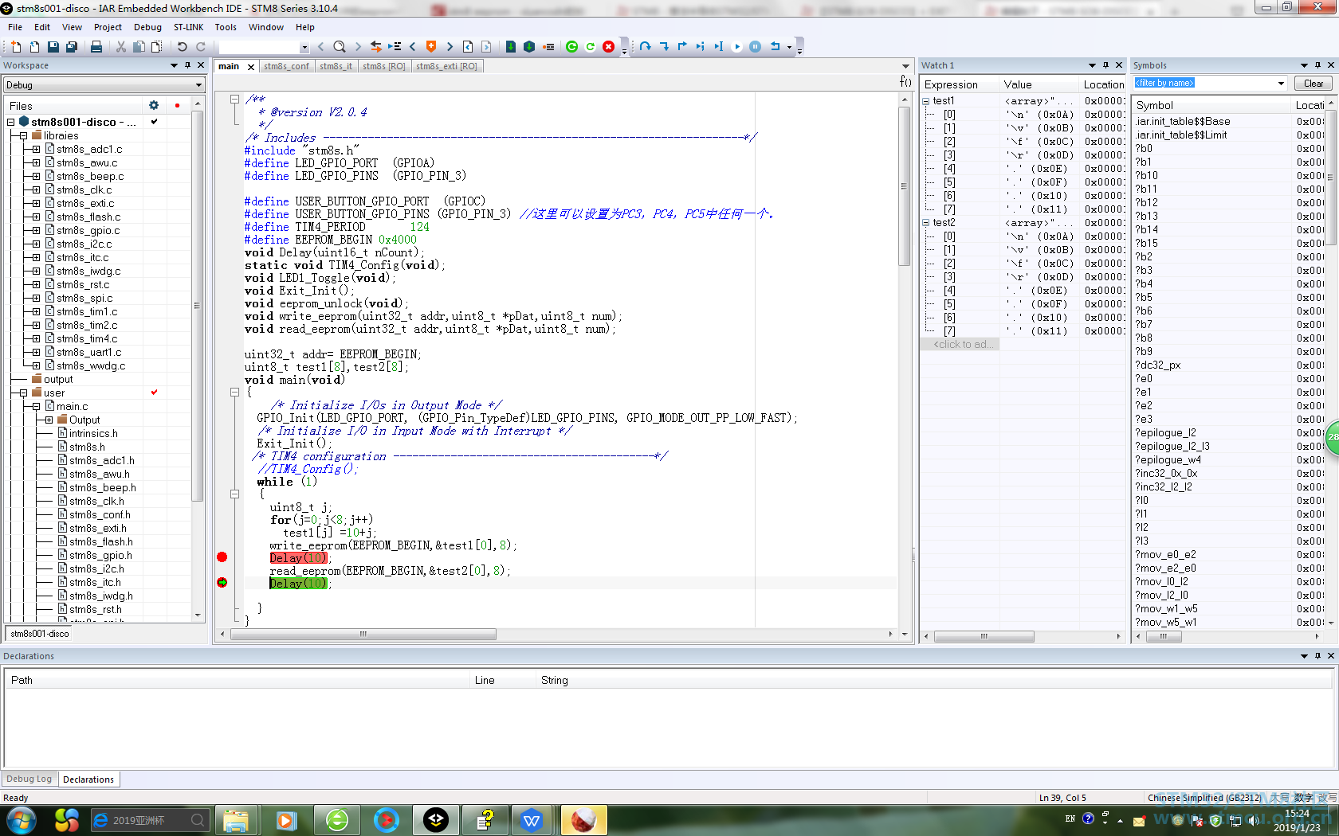Open File Explorer from taskbar
Screen dimensions: 1339x836
[x=236, y=820]
